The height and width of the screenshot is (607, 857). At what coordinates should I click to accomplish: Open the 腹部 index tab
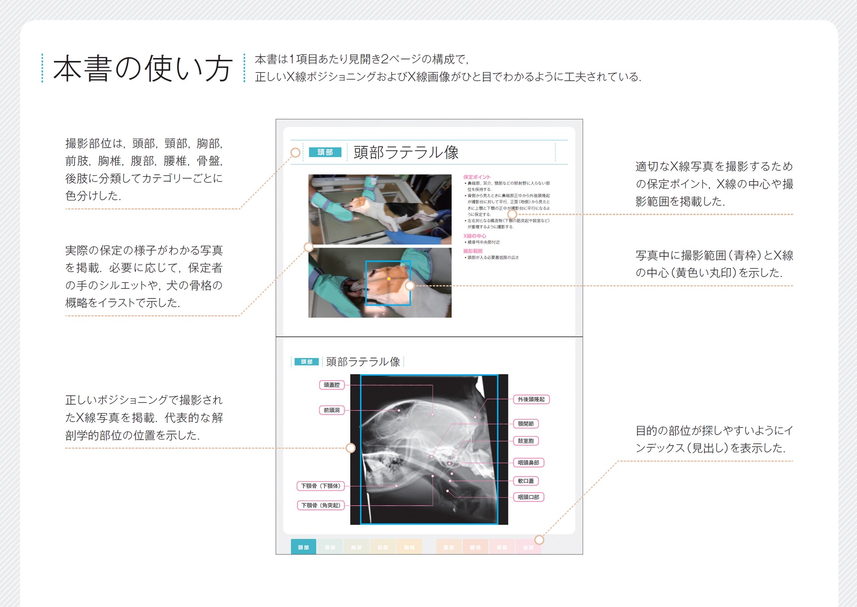(x=449, y=547)
